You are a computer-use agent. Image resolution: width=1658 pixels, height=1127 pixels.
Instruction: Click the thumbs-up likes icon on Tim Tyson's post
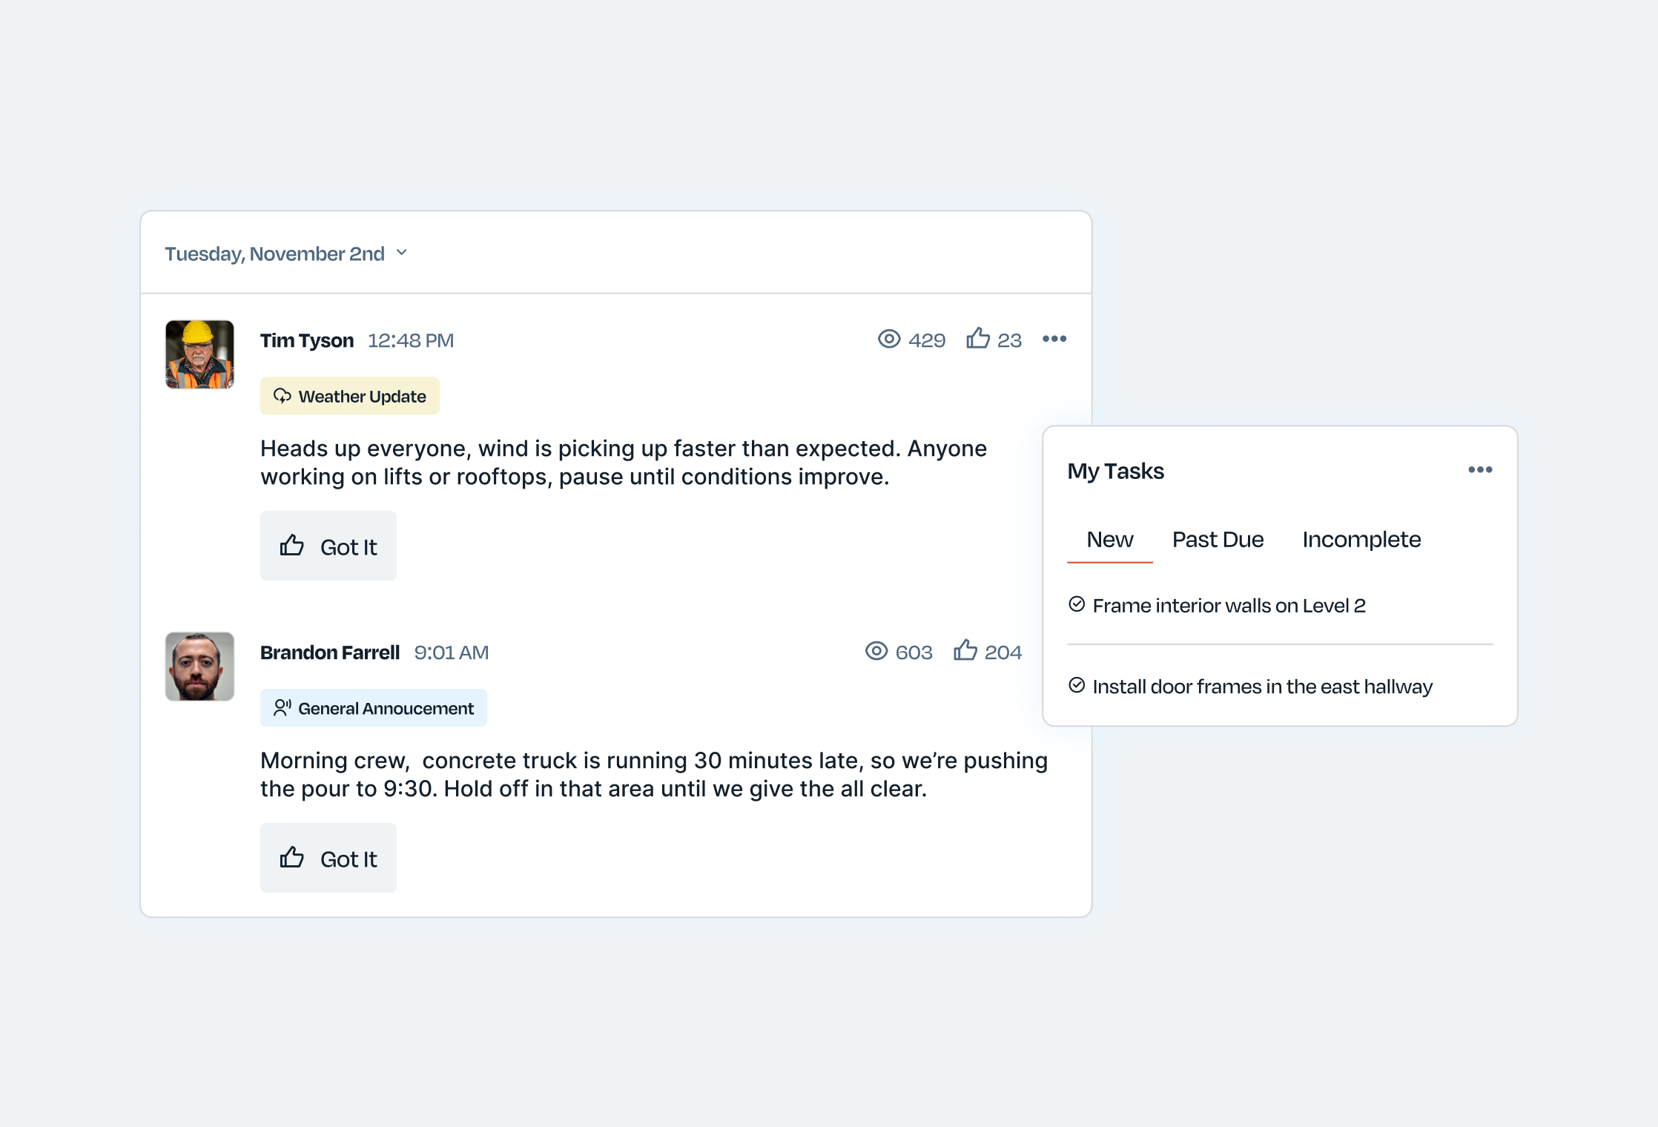978,338
